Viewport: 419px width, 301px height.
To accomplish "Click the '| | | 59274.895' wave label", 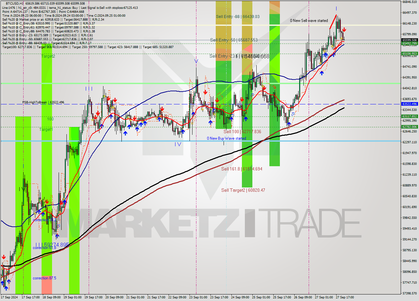I will click(x=52, y=244).
